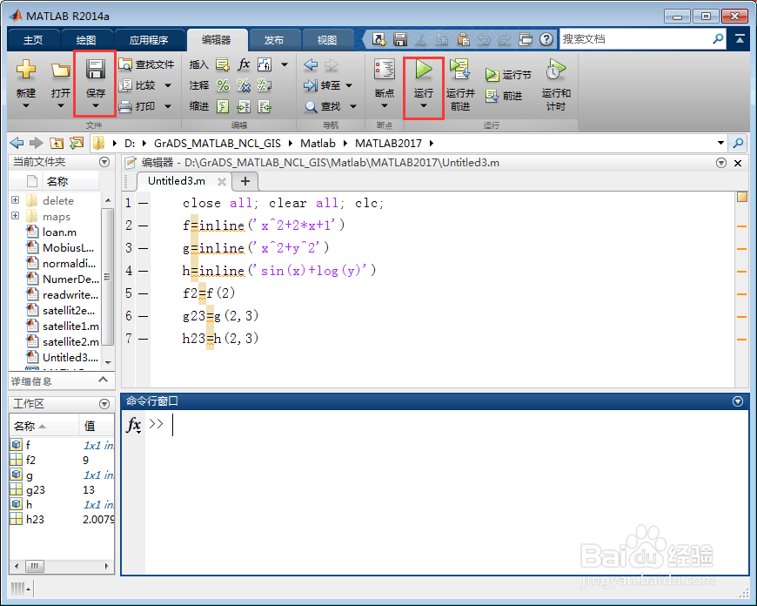Viewport: 757px width, 606px height.
Task: Open Command Window actions menu
Action: (x=738, y=401)
